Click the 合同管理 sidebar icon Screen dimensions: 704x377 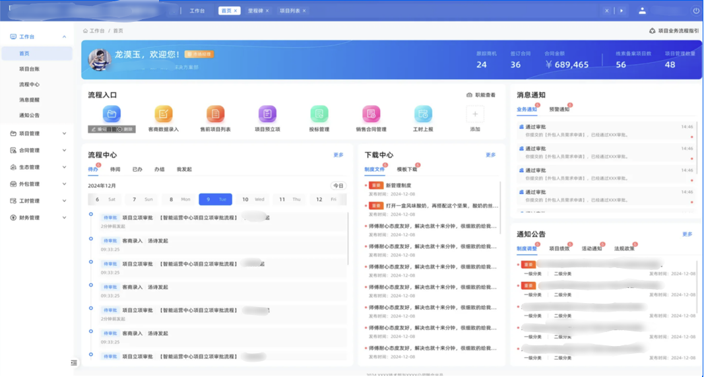tap(13, 150)
